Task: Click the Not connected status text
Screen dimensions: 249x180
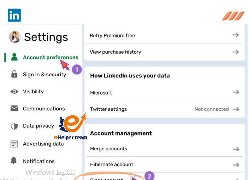Action: pyautogui.click(x=212, y=109)
